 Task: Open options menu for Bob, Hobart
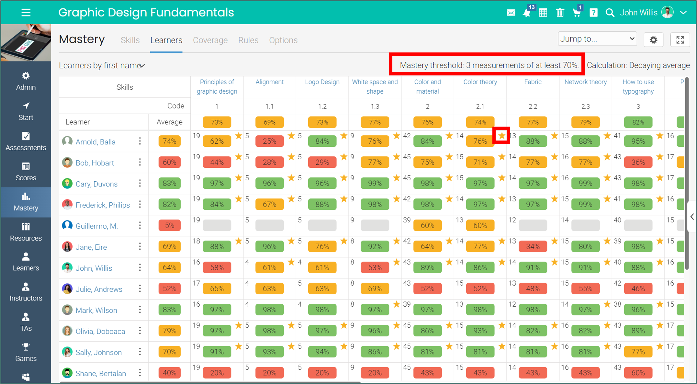coord(140,162)
